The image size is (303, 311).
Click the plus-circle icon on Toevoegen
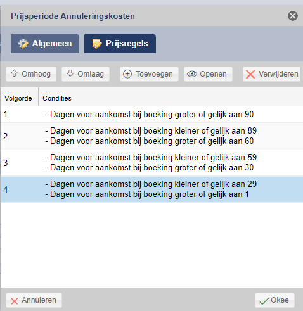(127, 74)
